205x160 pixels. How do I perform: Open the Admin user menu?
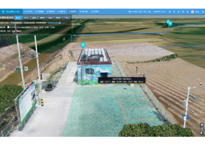(197, 12)
